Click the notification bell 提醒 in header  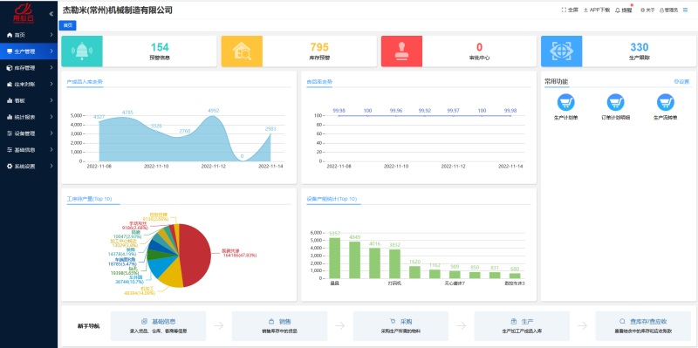(624, 10)
